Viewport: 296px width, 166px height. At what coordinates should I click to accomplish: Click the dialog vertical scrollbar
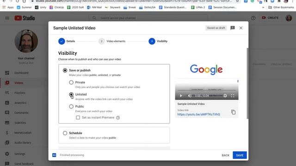click(x=247, y=83)
